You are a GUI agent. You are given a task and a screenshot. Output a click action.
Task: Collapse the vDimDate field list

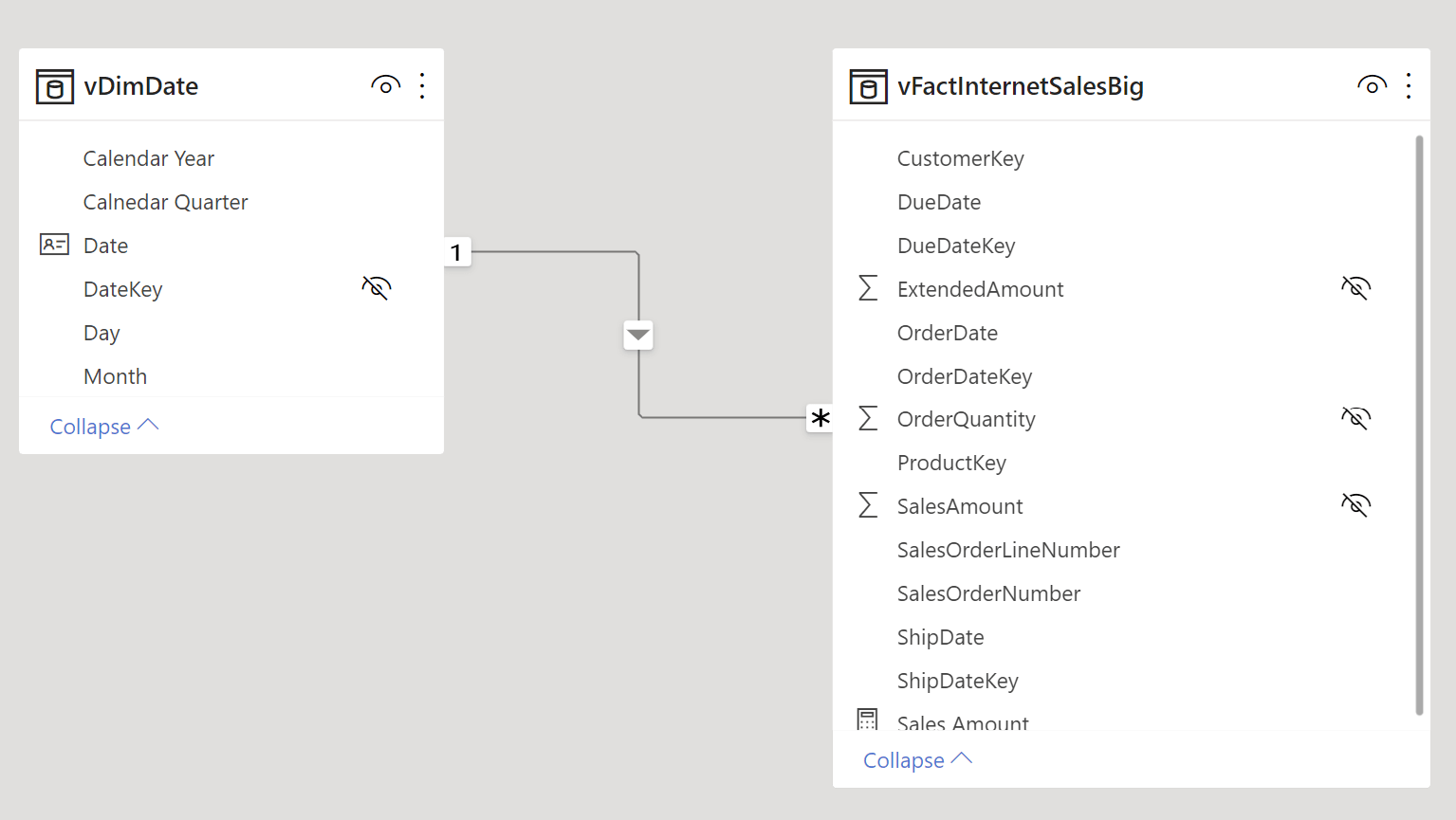103,426
